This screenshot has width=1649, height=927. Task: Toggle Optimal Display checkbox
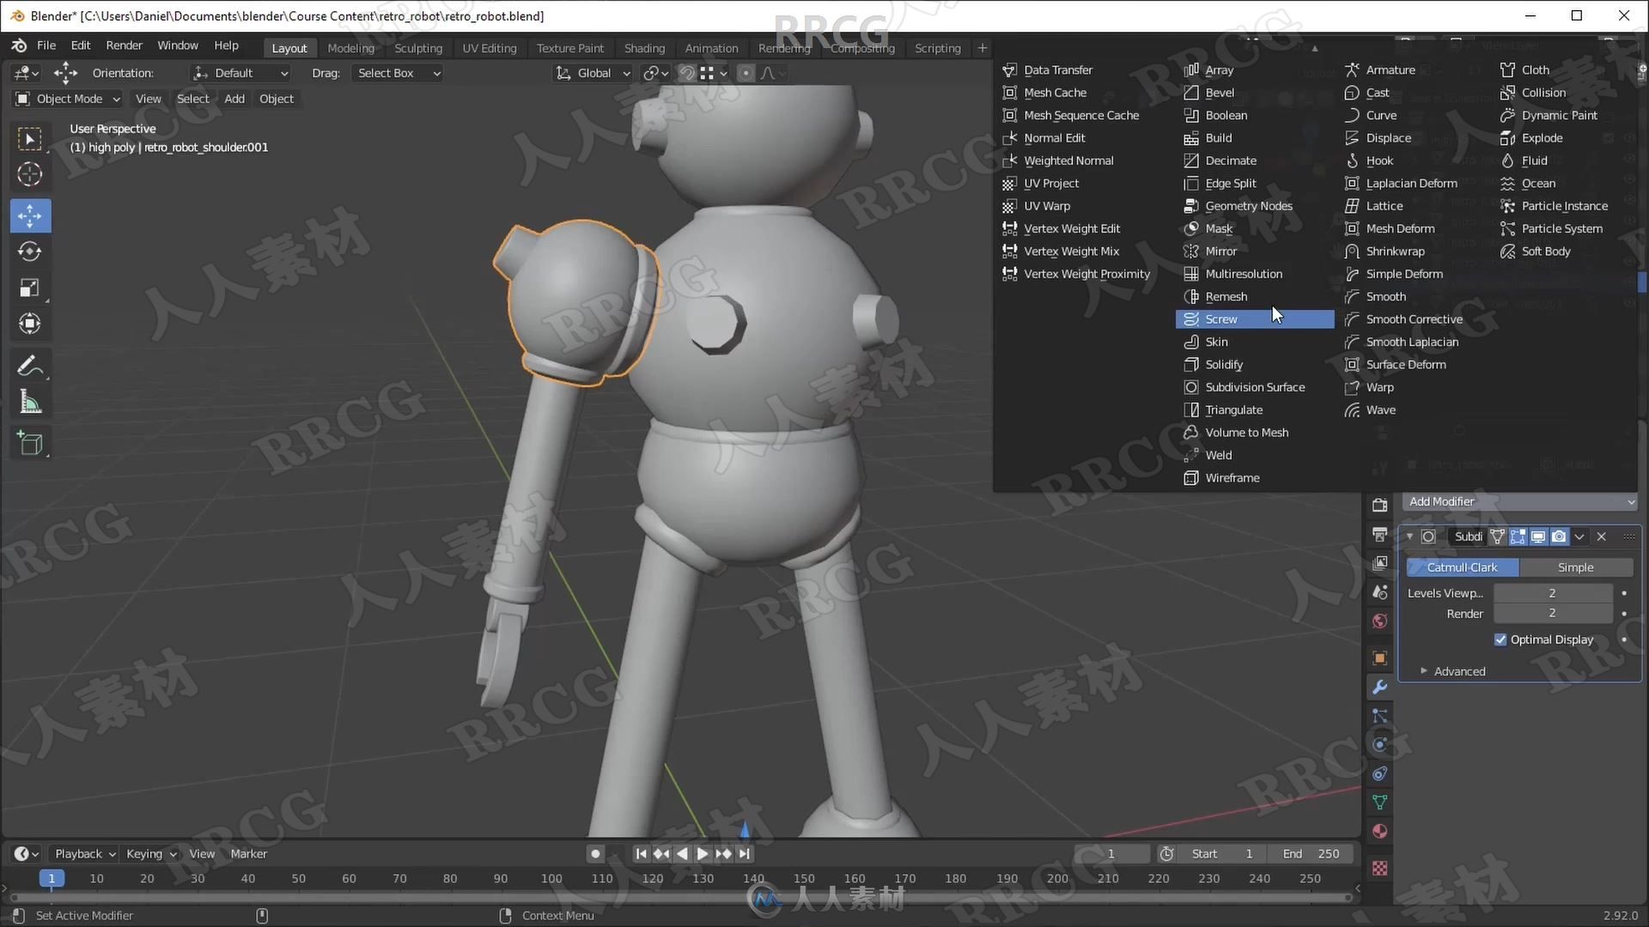[x=1500, y=639]
